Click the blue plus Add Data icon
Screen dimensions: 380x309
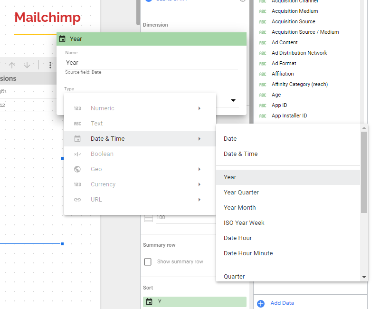click(x=260, y=303)
